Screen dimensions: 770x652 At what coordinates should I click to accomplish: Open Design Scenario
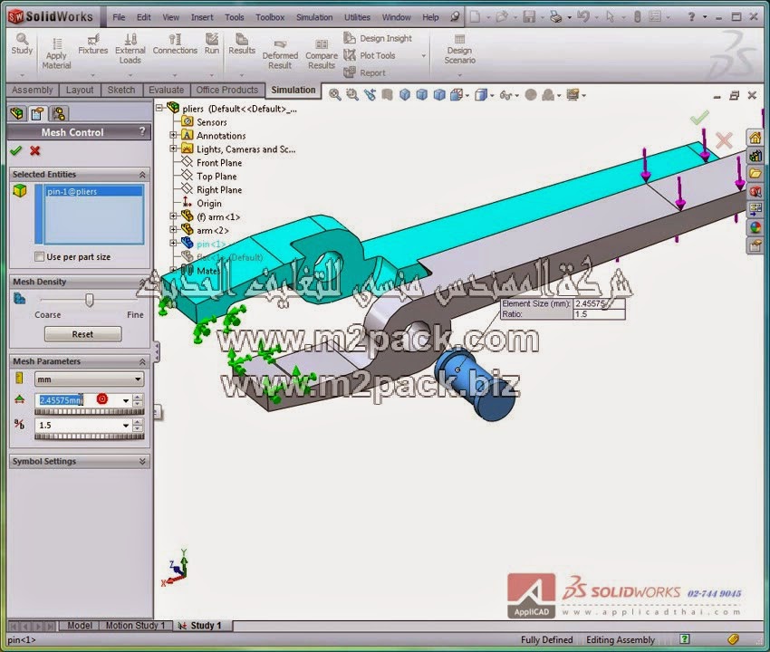point(459,49)
